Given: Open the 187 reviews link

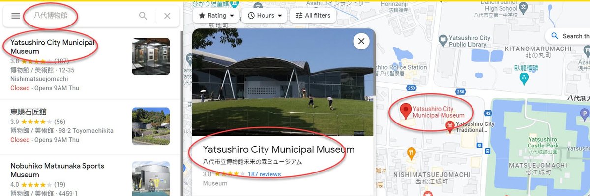Looking at the screenshot, I should pos(264,174).
